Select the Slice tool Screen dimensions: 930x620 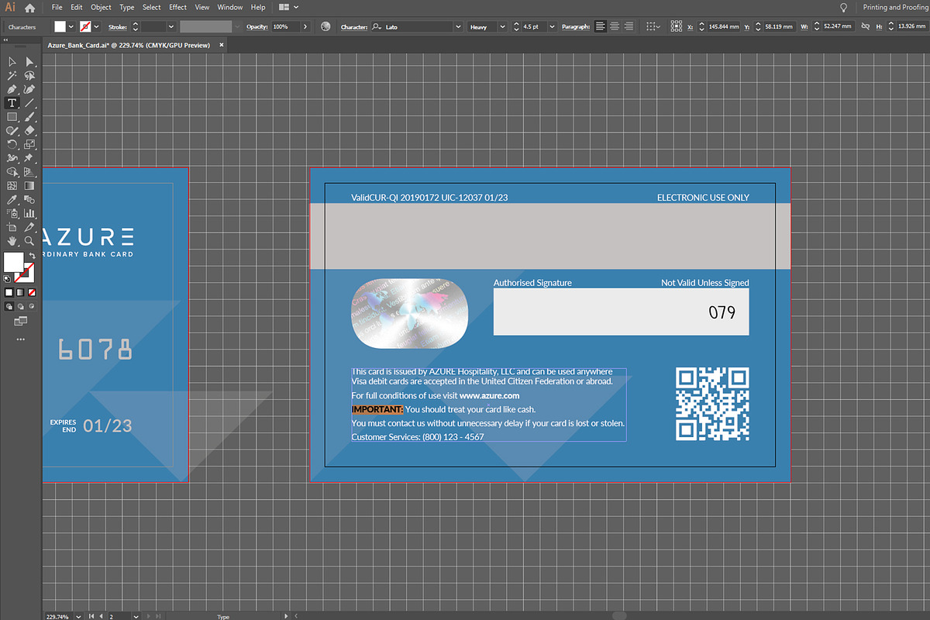[29, 227]
